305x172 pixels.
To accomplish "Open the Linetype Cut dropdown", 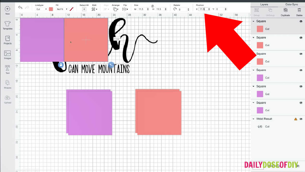I will coord(41,9).
